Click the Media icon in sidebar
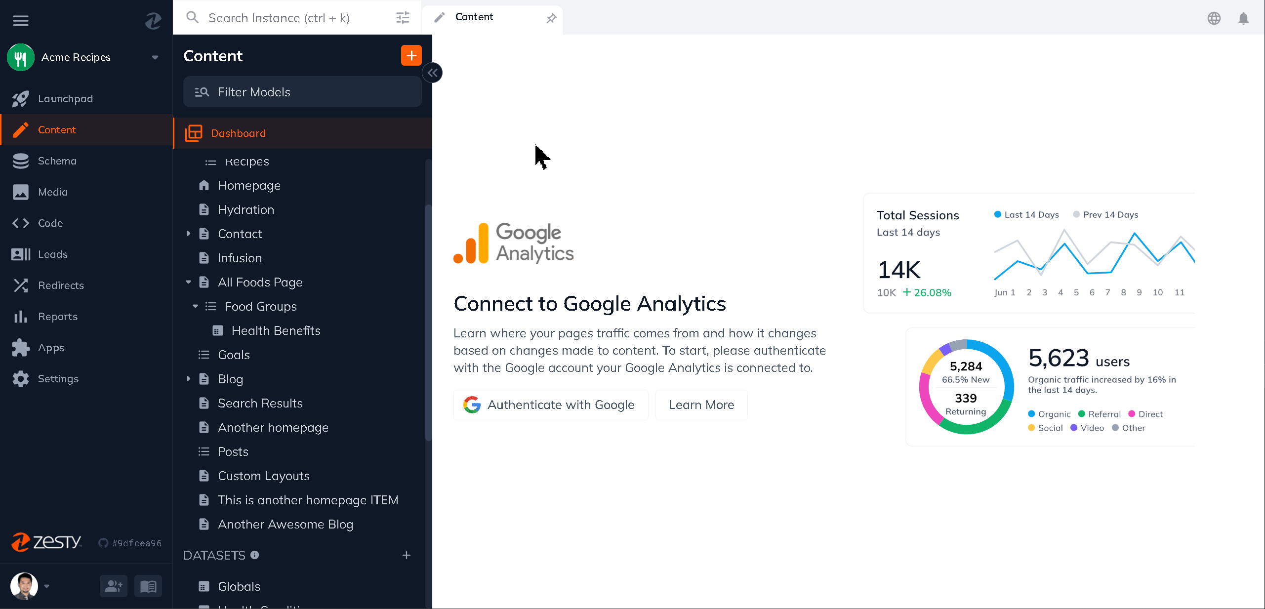Image resolution: width=1265 pixels, height=609 pixels. click(20, 191)
